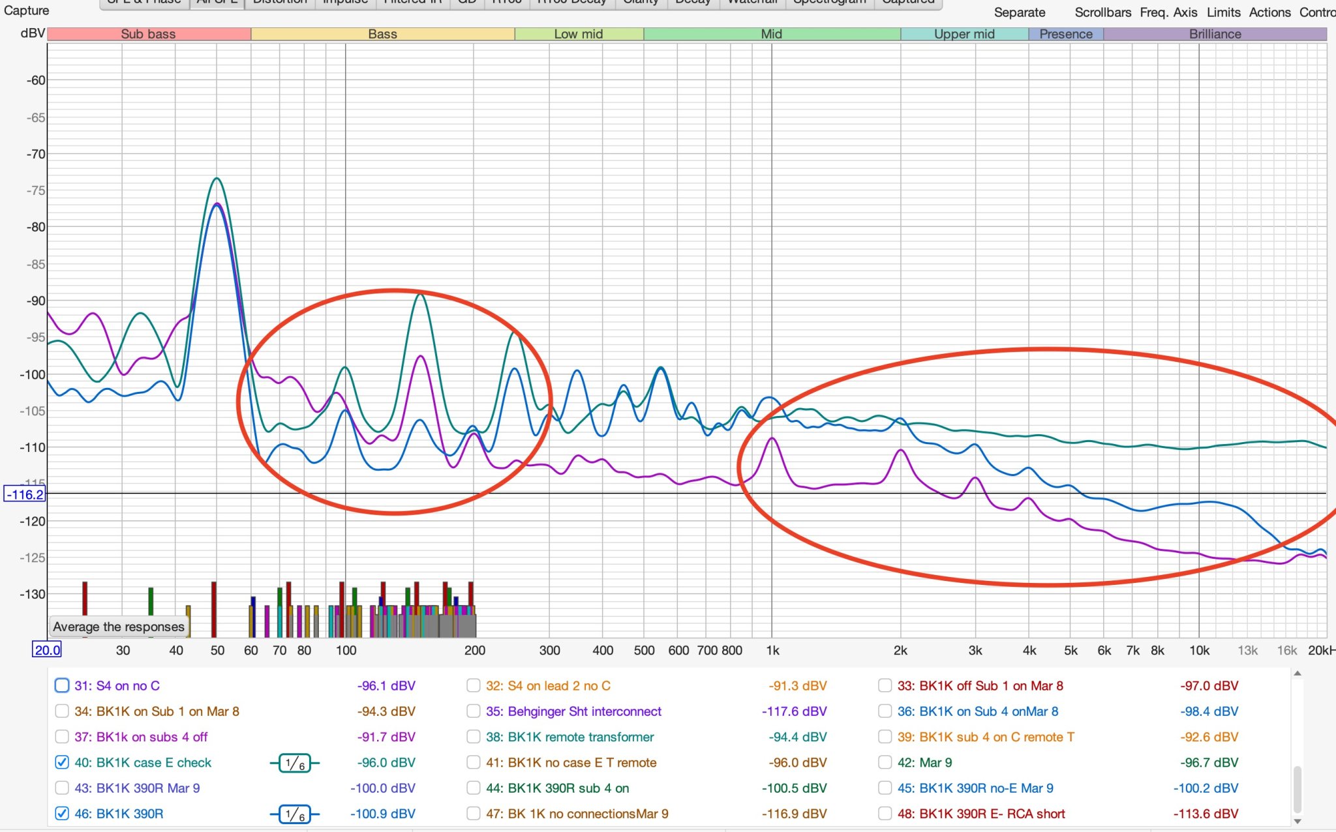Screen dimensions: 1336x832
Task: Enable trace 38: BK1K remote transformer
Action: [474, 737]
